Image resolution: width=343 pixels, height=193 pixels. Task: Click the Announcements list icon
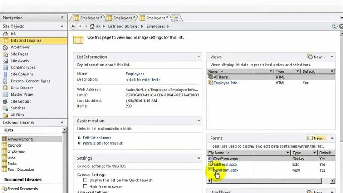coord(4,139)
